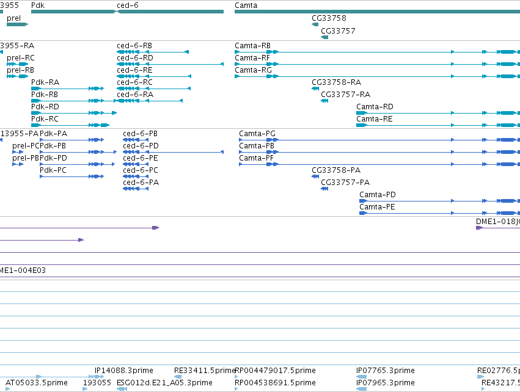
Task: Click EST label AT05033.5prime
Action: pos(37,383)
